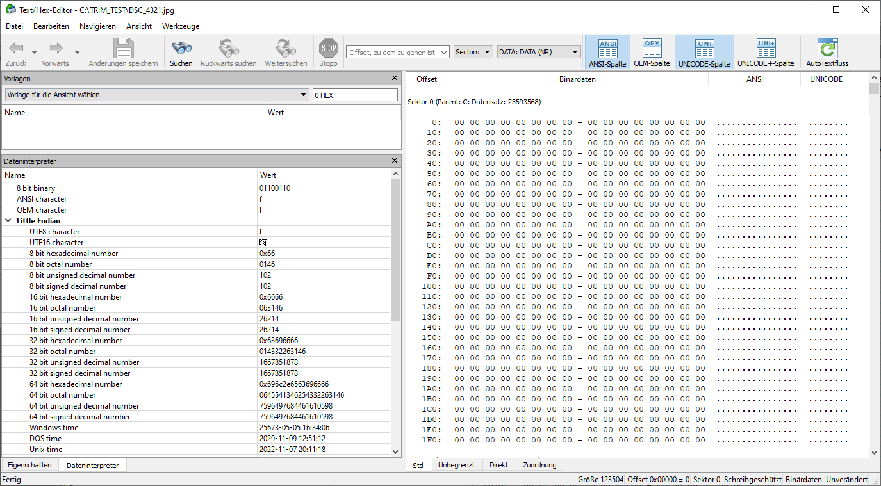Click the Offset 0x00000 = 0 status entry
The image size is (881, 486).
coord(659,480)
